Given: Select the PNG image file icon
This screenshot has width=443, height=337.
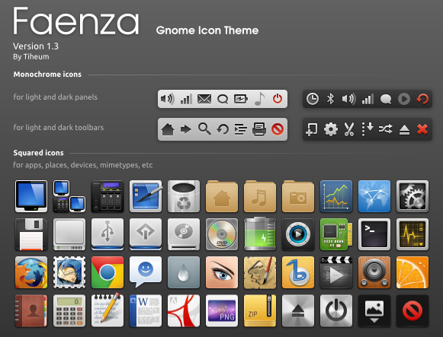Looking at the screenshot, I should tap(222, 311).
